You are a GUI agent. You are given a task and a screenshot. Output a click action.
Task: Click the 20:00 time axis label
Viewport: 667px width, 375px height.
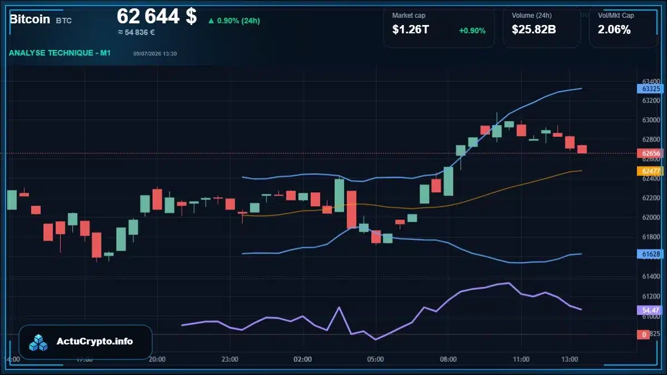[157, 359]
